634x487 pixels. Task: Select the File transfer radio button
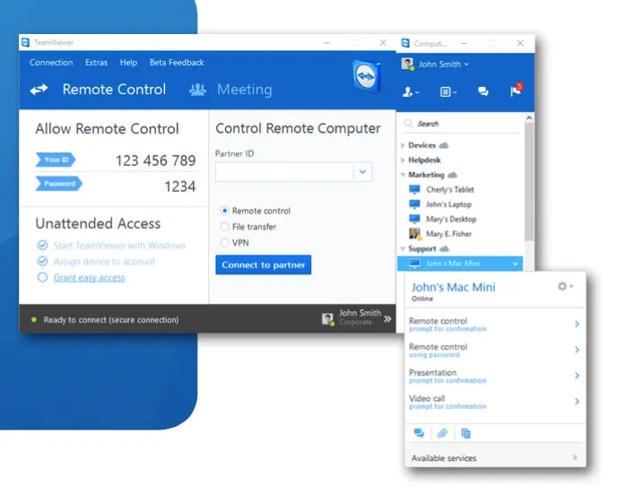[224, 227]
